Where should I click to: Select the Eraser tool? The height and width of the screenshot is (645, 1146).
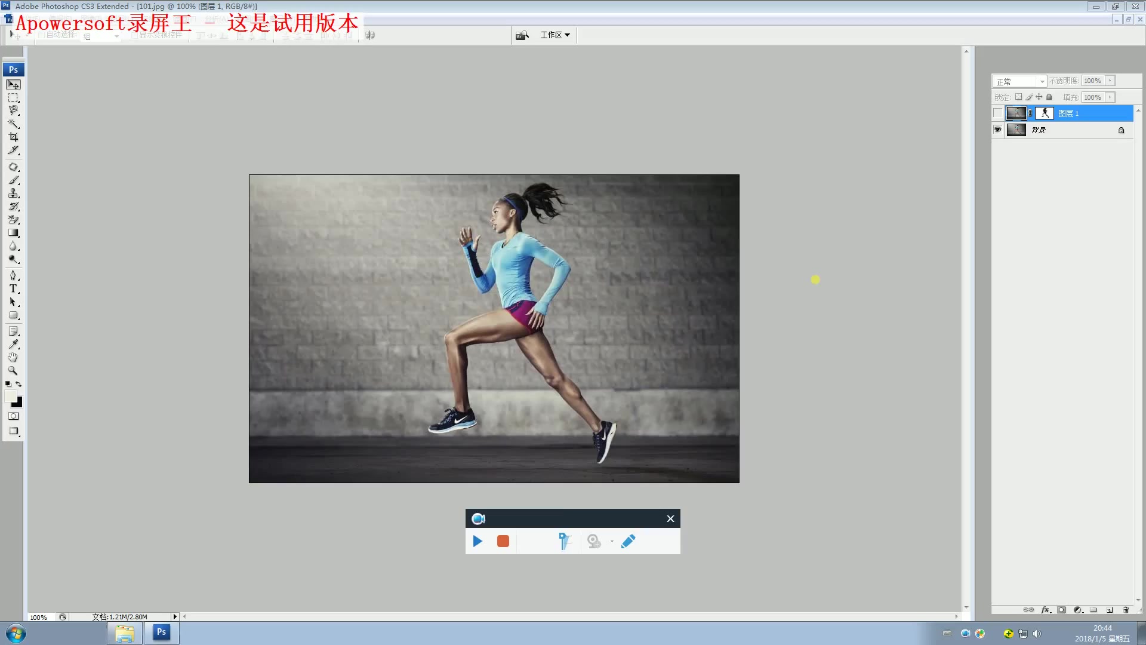(x=13, y=220)
